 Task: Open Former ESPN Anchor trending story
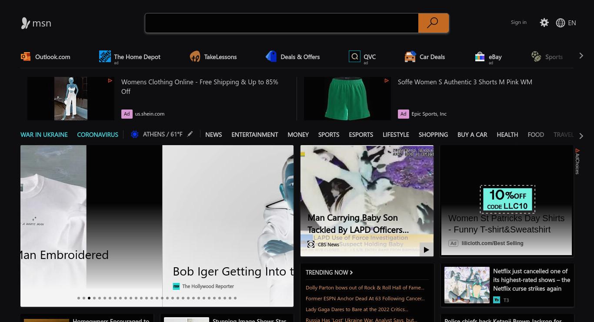tap(365, 299)
